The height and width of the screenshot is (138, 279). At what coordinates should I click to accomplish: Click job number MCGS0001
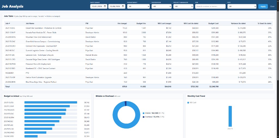[10, 73]
